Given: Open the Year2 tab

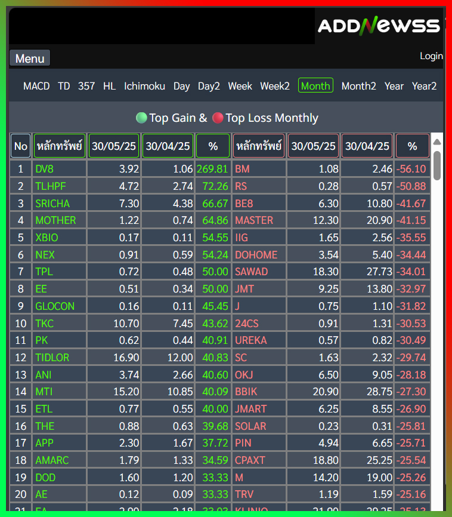Looking at the screenshot, I should 424,86.
